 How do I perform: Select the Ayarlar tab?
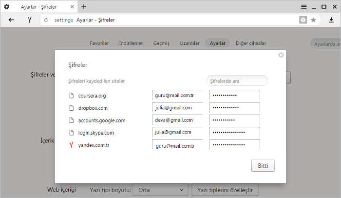click(217, 43)
